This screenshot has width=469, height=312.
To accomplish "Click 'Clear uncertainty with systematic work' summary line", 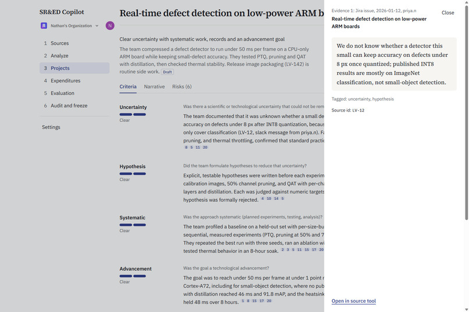I will (x=202, y=39).
